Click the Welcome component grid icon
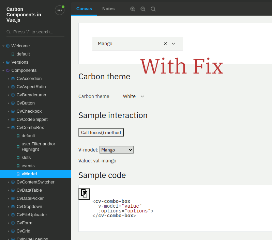Screen dimensions: 272x240 coord(8,46)
